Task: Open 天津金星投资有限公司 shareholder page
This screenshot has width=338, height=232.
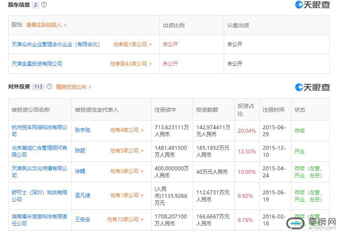Action: tap(37, 64)
